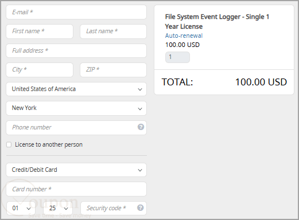Click the TOTAL label

point(177,82)
